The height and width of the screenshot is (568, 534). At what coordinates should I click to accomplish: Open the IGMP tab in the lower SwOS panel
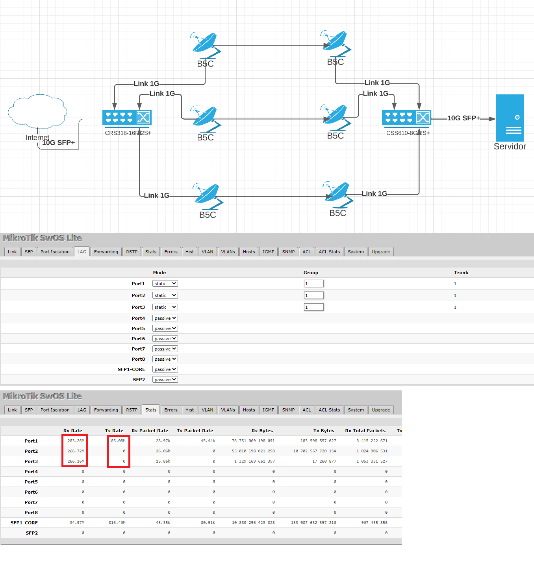pos(269,410)
